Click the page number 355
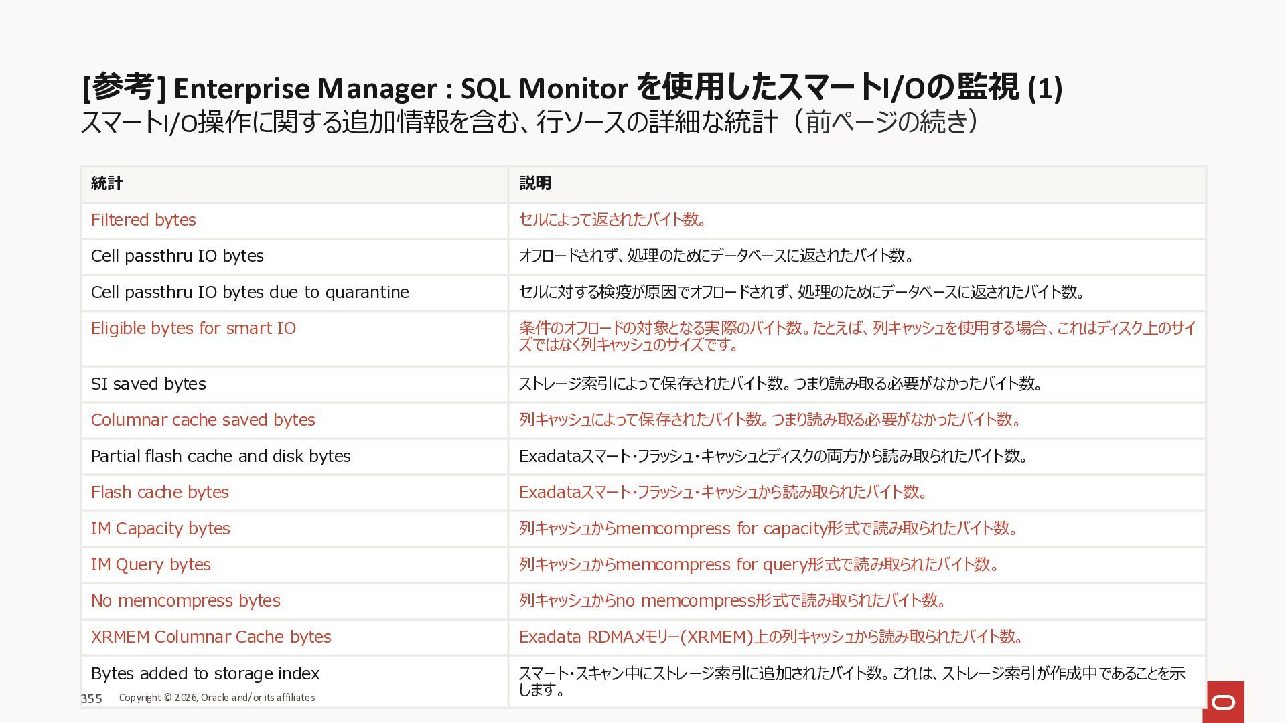1286x723 pixels. point(91,698)
